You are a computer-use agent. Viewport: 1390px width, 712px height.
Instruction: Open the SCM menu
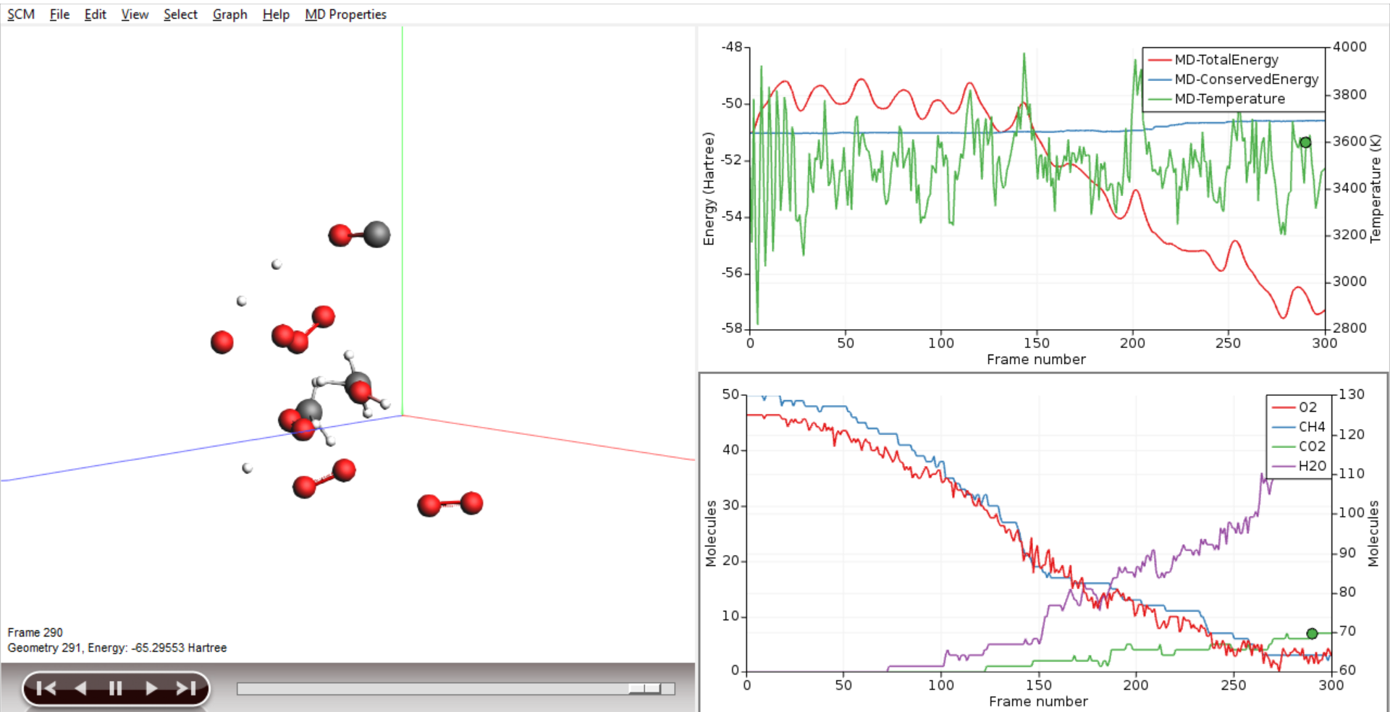pyautogui.click(x=21, y=14)
